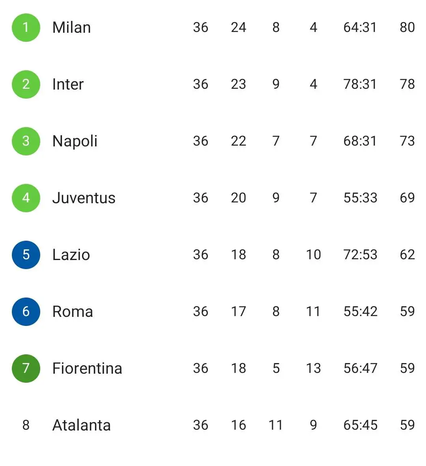Viewport: 426px width, 466px height.
Task: Click the green position 4 badge
Action: click(x=26, y=198)
